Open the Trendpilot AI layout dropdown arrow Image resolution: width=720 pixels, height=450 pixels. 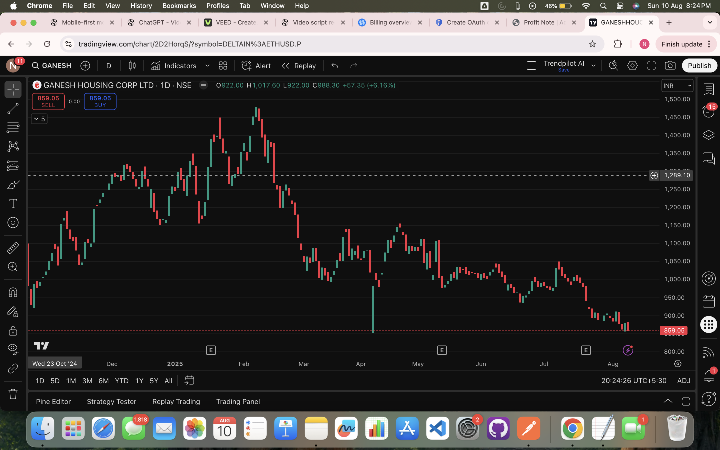point(593,65)
